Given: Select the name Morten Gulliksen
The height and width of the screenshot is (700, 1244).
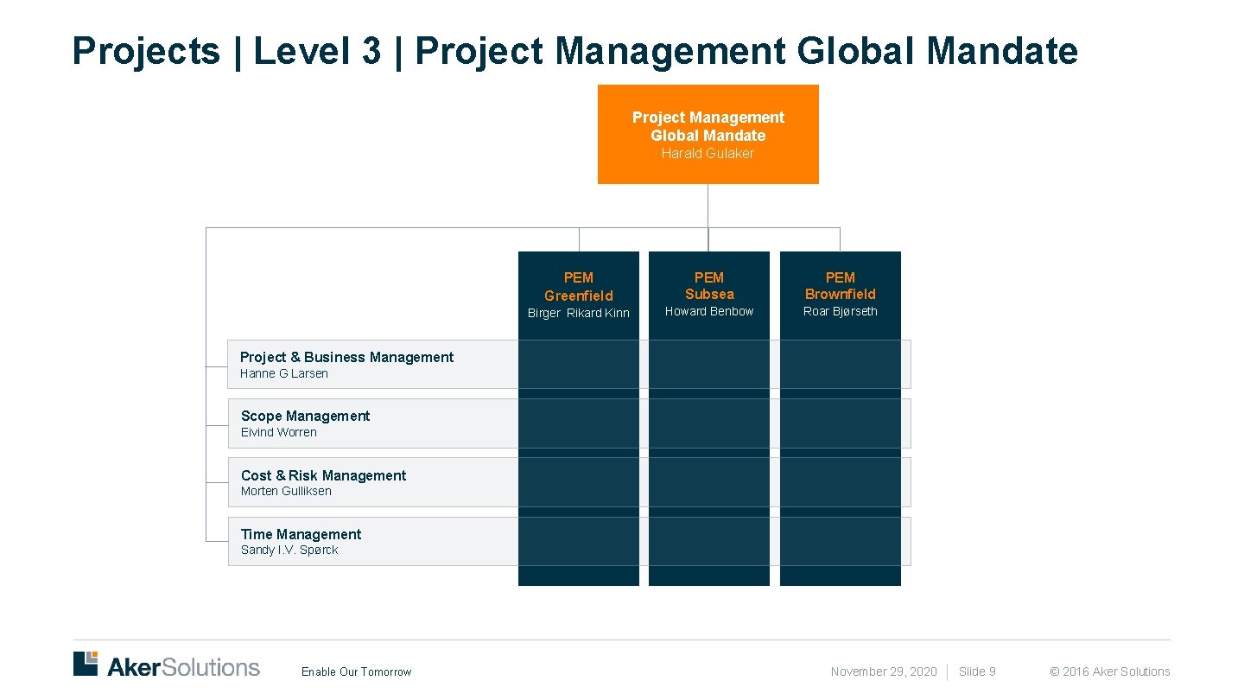Looking at the screenshot, I should (286, 491).
